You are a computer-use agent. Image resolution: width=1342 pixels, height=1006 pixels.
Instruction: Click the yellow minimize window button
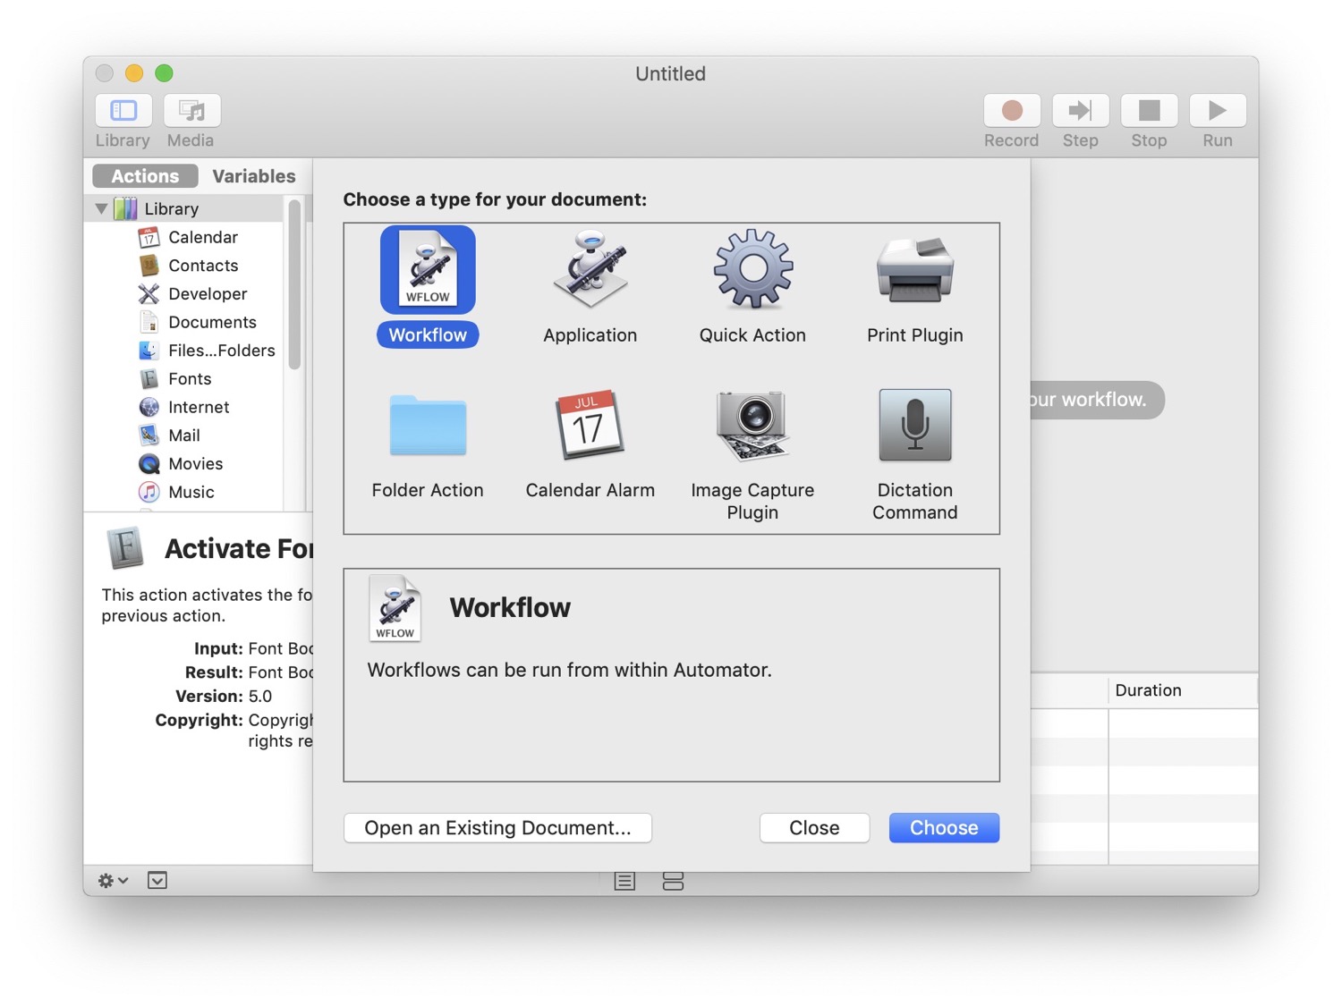[134, 73]
